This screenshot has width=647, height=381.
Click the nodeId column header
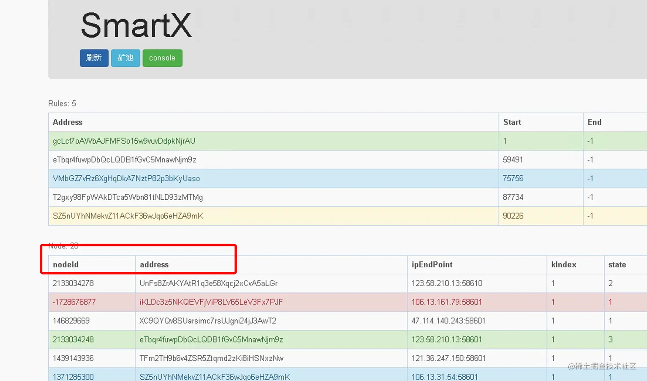pyautogui.click(x=66, y=265)
